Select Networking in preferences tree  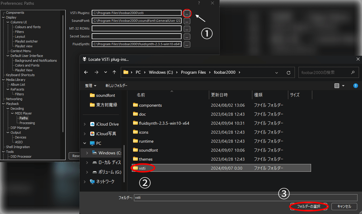(14, 99)
